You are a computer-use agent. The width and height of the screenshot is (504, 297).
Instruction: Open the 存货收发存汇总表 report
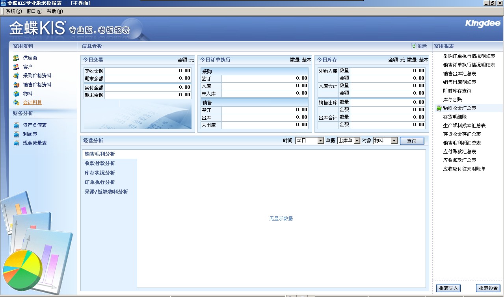(462, 134)
